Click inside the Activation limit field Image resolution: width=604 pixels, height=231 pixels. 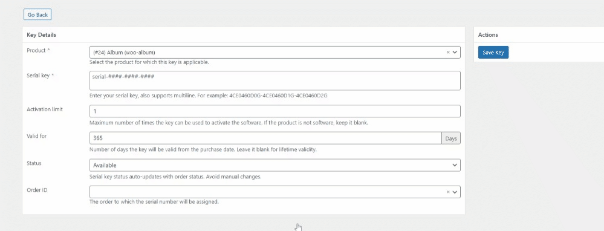(x=274, y=111)
